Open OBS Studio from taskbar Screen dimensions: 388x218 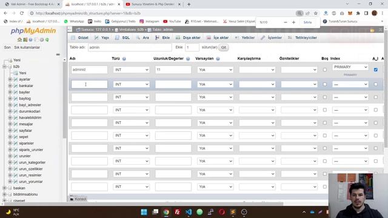[x=244, y=212]
